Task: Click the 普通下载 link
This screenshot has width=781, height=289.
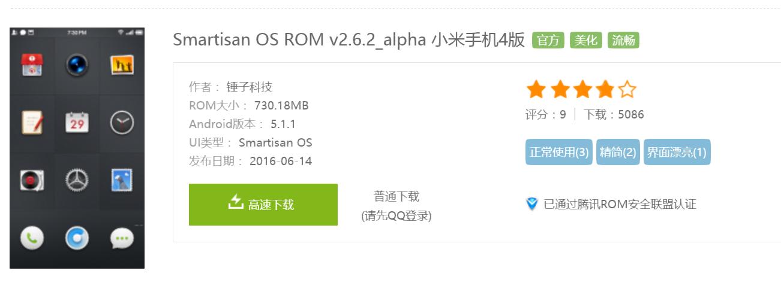Action: tap(396, 196)
